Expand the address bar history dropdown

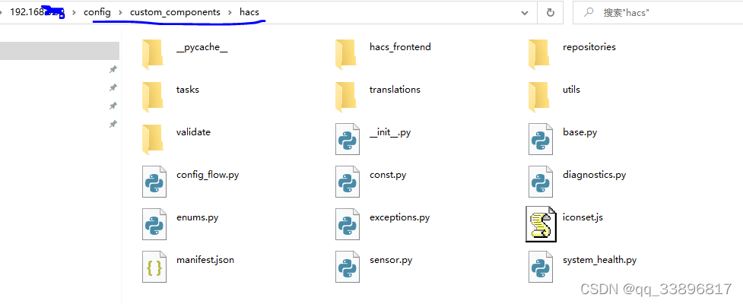pyautogui.click(x=525, y=13)
